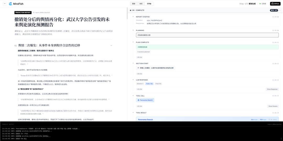This screenshot has height=141, width=283.
Task: Click the PREDICTION REPORT label badge
Action: (x=23, y=12)
